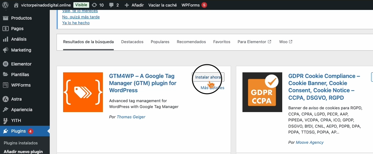Open victorpeinadodigital.online site menu
Viewport: 373px width, 154px height.
[46, 5]
